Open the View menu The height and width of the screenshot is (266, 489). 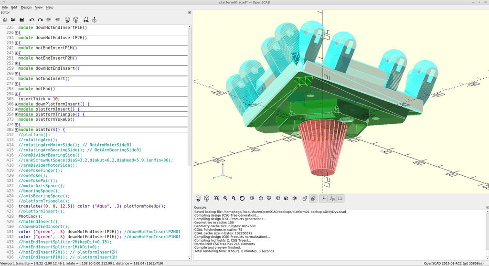[39, 7]
